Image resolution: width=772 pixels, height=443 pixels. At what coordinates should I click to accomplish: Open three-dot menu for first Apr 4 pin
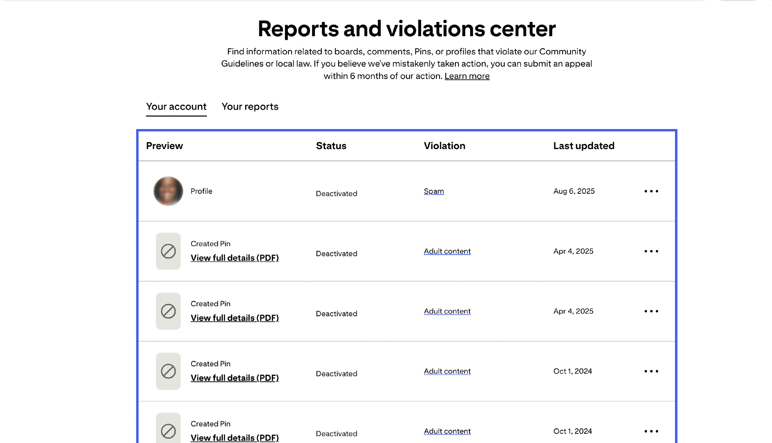[x=651, y=251]
